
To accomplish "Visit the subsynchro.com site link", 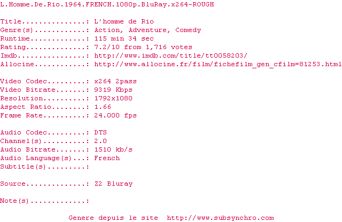I will pyautogui.click(x=220, y=218).
